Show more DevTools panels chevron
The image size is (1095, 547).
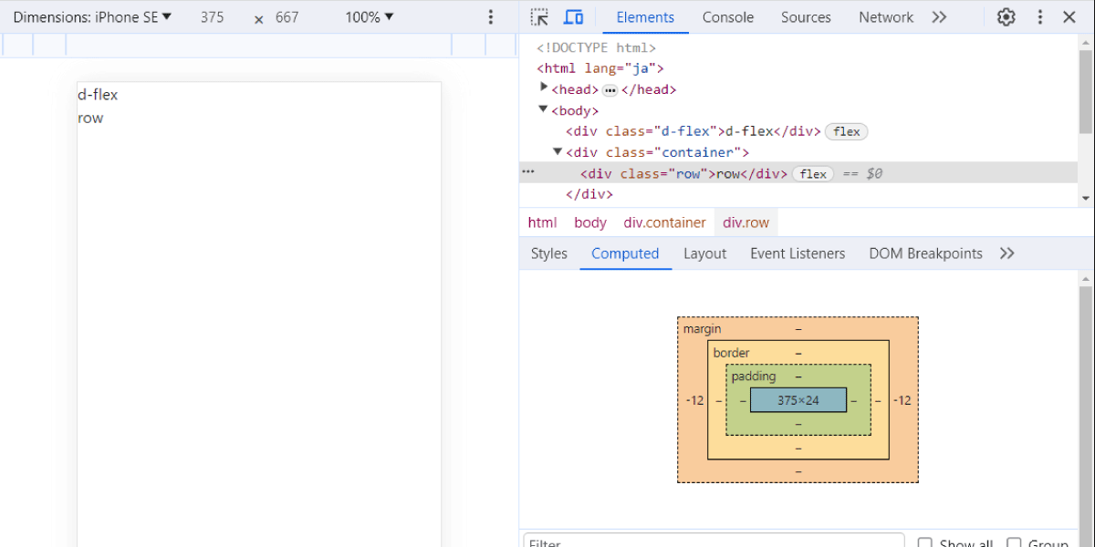(x=939, y=17)
